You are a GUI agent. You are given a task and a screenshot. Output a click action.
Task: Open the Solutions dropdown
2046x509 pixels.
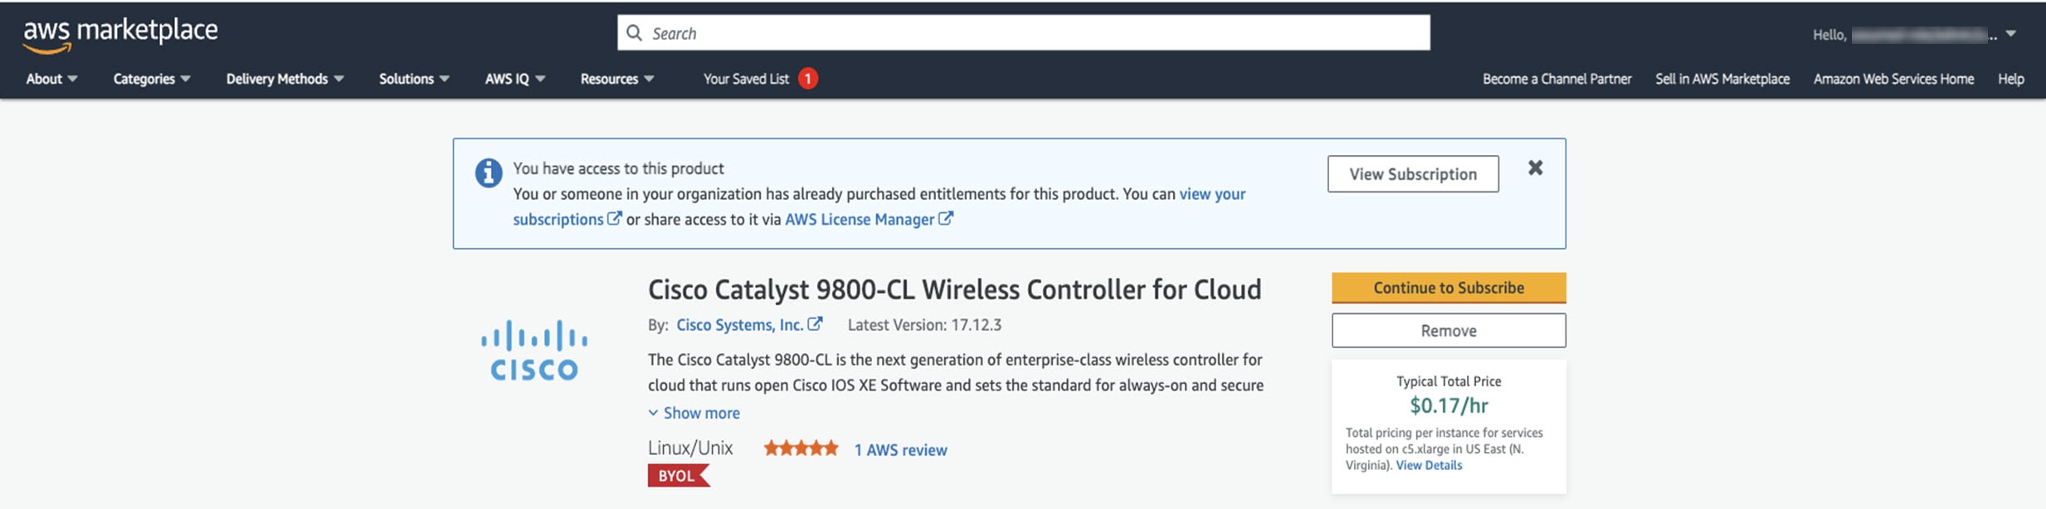point(414,79)
